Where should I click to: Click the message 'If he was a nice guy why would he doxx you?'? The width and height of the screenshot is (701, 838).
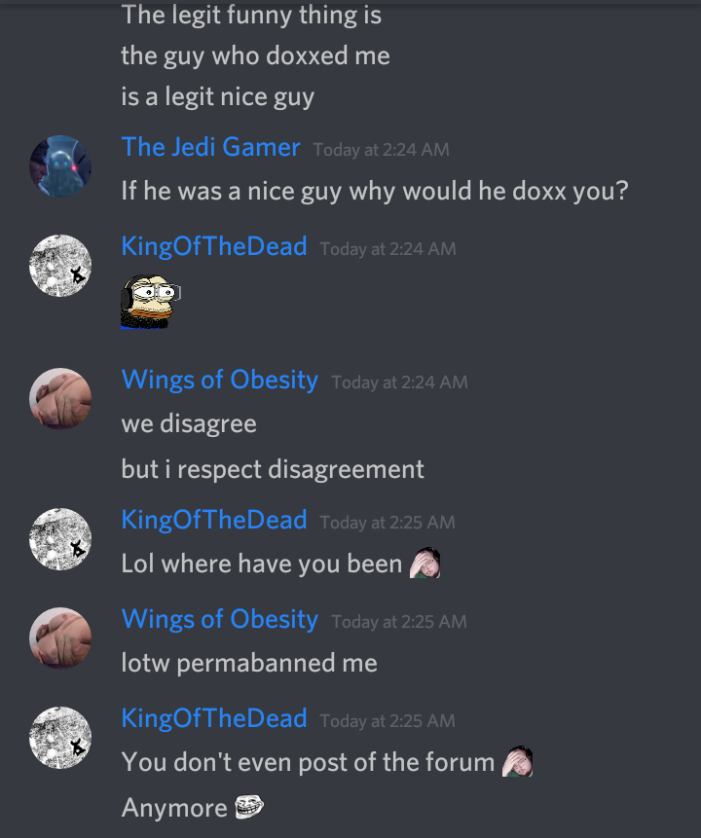[x=375, y=192]
